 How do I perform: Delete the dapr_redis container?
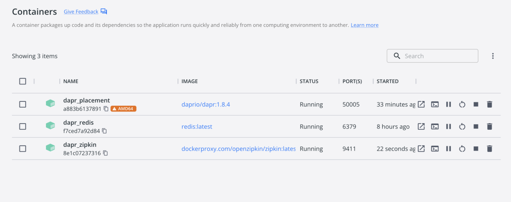(x=490, y=126)
